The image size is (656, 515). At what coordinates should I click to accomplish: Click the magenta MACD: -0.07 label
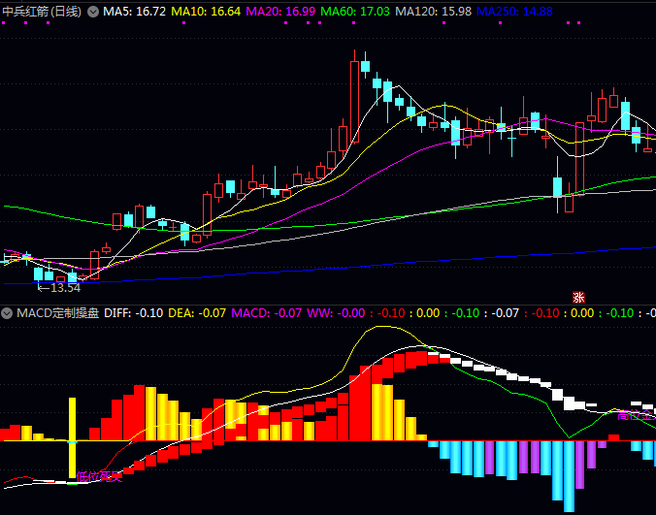pyautogui.click(x=267, y=313)
